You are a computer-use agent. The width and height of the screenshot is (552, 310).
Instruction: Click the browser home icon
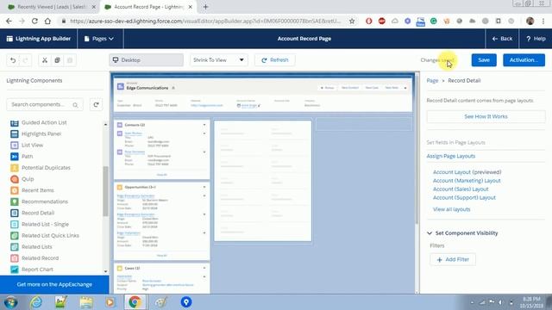pos(47,21)
